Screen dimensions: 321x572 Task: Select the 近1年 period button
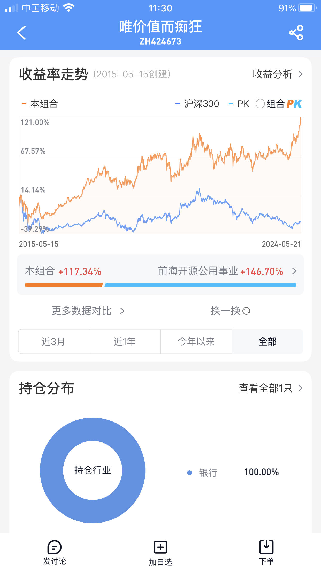[x=125, y=341]
